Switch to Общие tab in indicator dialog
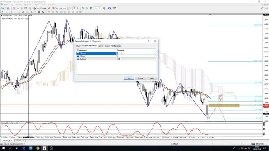Viewport: 269px width, 151px height. pos(78,46)
